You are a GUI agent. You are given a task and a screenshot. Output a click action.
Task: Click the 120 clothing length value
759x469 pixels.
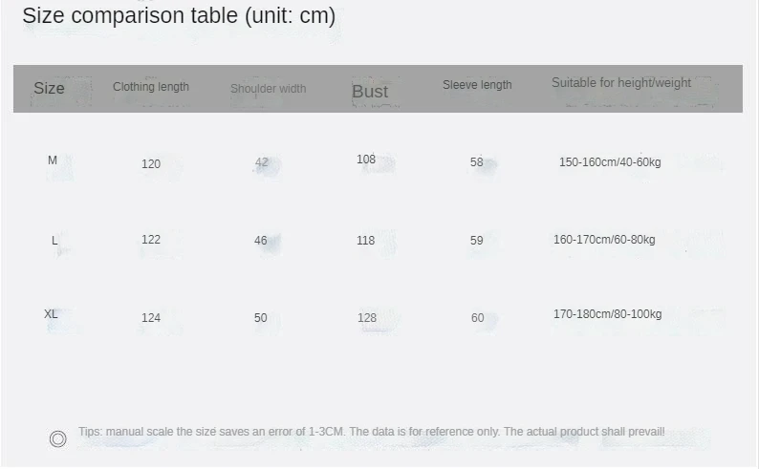[151, 164]
